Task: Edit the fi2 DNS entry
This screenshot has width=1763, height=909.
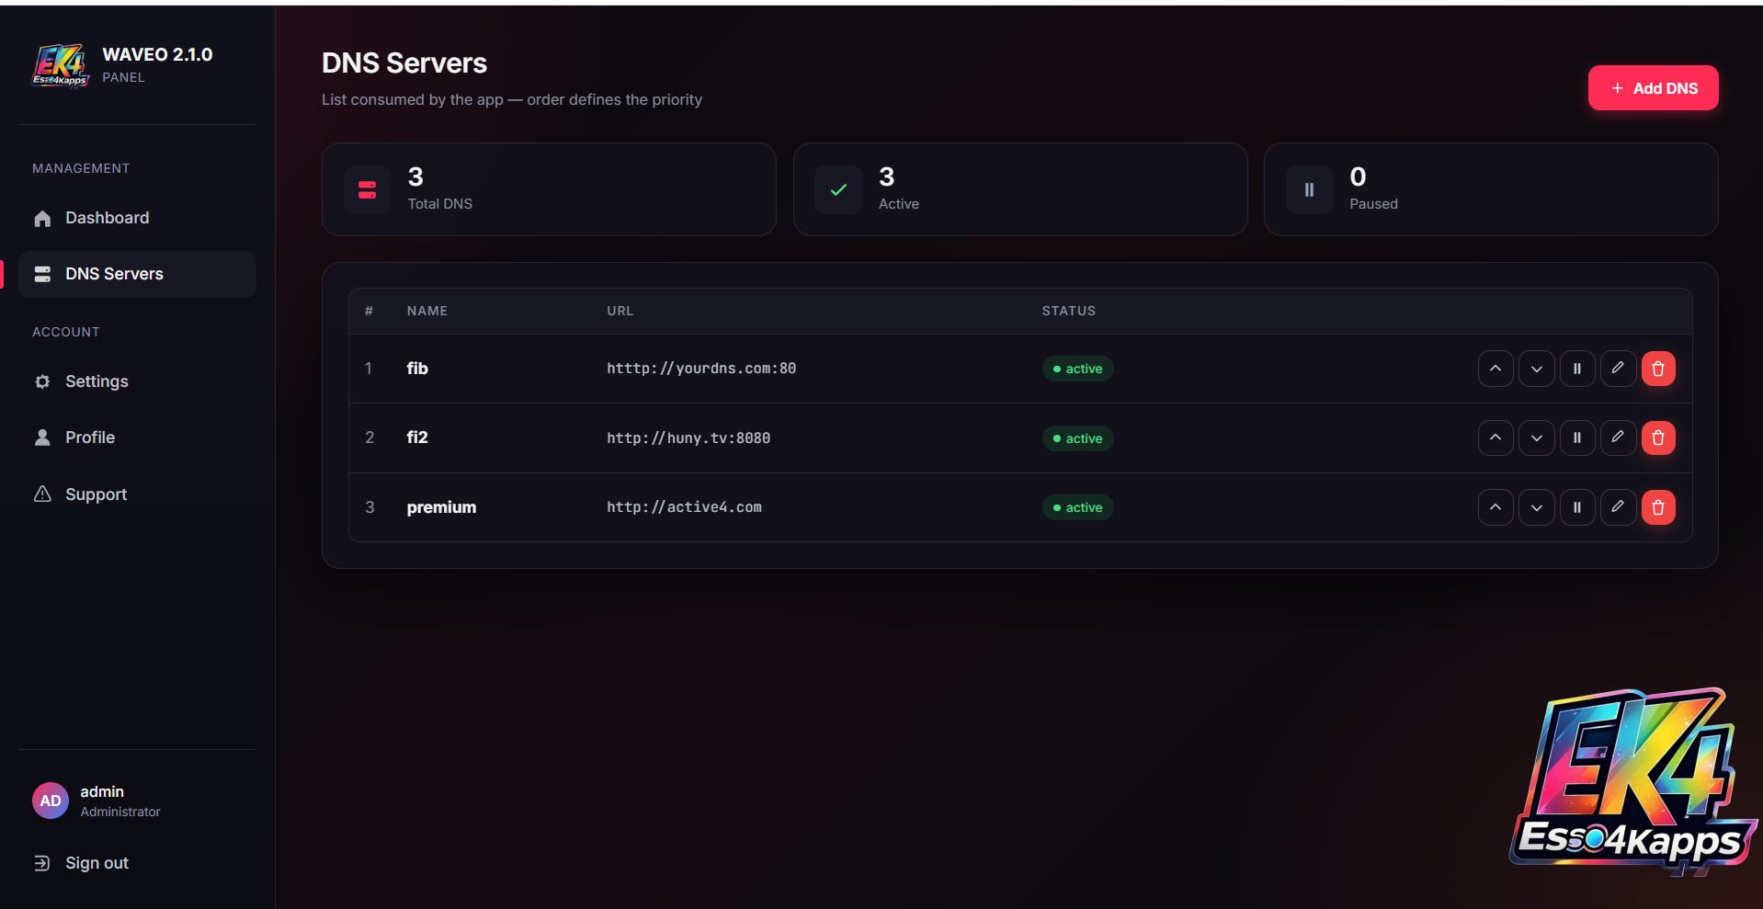Action: click(x=1618, y=437)
